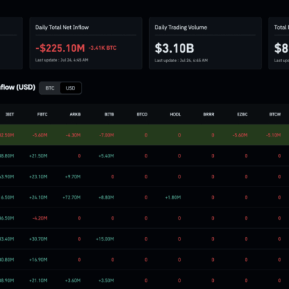Viewport: 289px width, 289px height.
Task: Switch flow units to BTC
Action: (50, 88)
